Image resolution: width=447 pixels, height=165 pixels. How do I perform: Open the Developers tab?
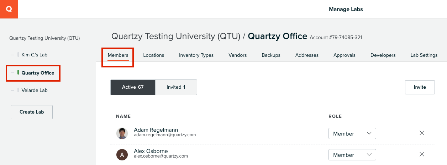[x=383, y=55]
